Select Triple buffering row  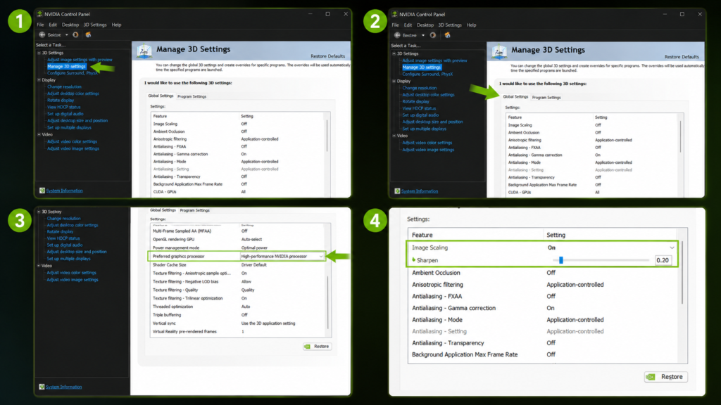click(238, 315)
